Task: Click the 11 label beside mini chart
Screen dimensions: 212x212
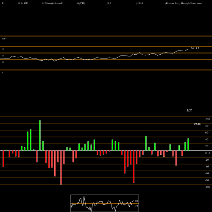Action: pos(137,206)
